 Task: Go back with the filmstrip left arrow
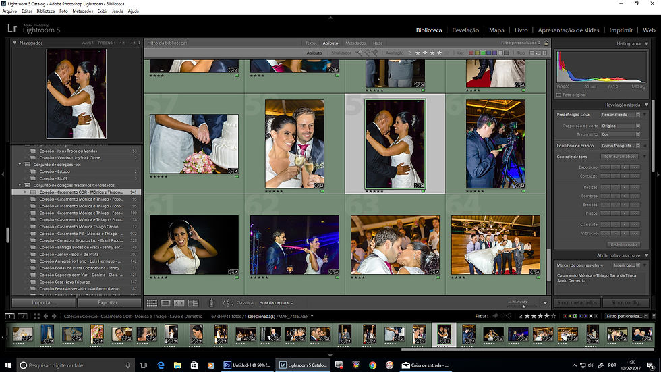pos(46,317)
